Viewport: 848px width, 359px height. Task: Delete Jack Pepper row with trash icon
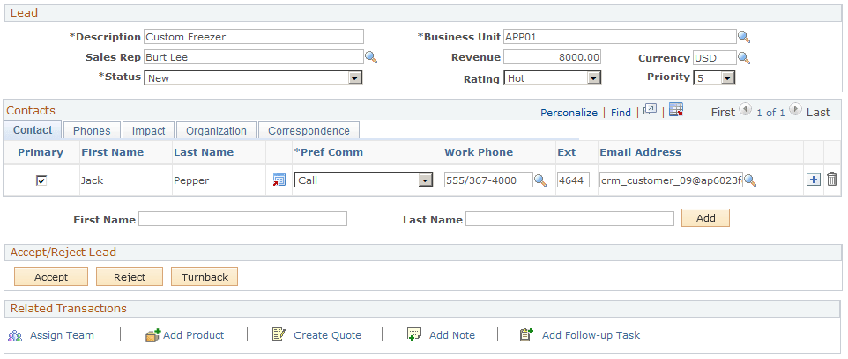tap(832, 179)
